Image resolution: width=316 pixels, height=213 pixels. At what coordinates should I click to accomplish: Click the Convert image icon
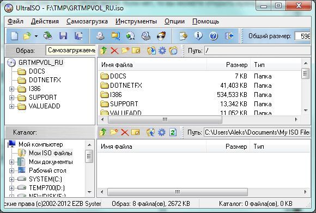[116, 36]
